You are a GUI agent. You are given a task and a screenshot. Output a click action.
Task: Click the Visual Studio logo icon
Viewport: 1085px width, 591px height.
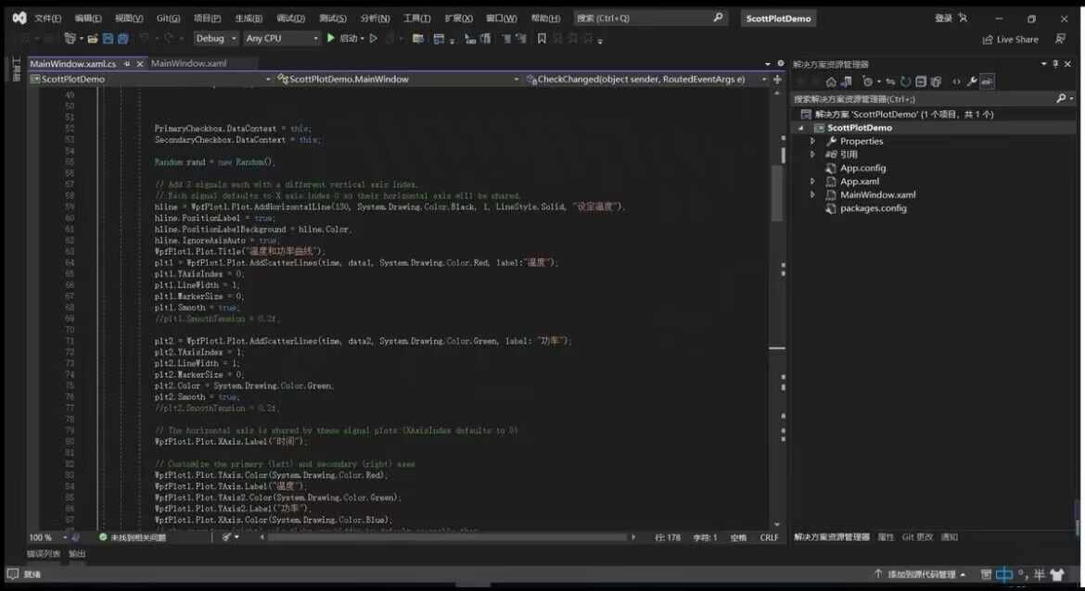coord(19,18)
